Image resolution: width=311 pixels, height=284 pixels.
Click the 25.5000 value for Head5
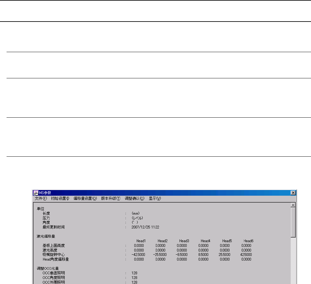[x=225, y=255]
